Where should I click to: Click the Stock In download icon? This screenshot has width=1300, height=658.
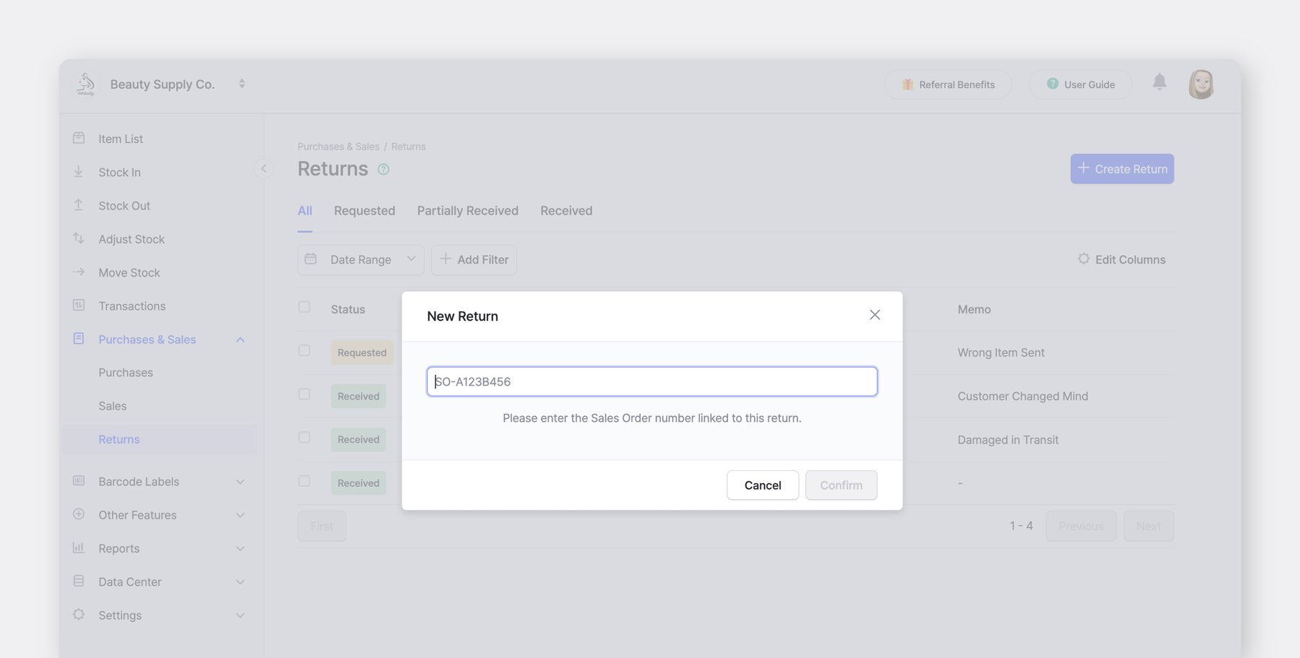pyautogui.click(x=79, y=172)
